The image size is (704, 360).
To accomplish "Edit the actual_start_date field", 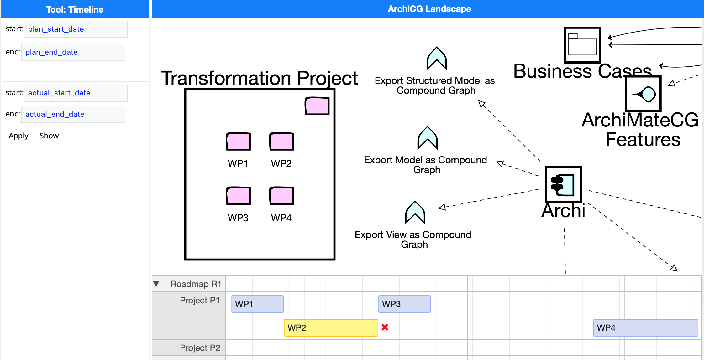I will coord(76,93).
